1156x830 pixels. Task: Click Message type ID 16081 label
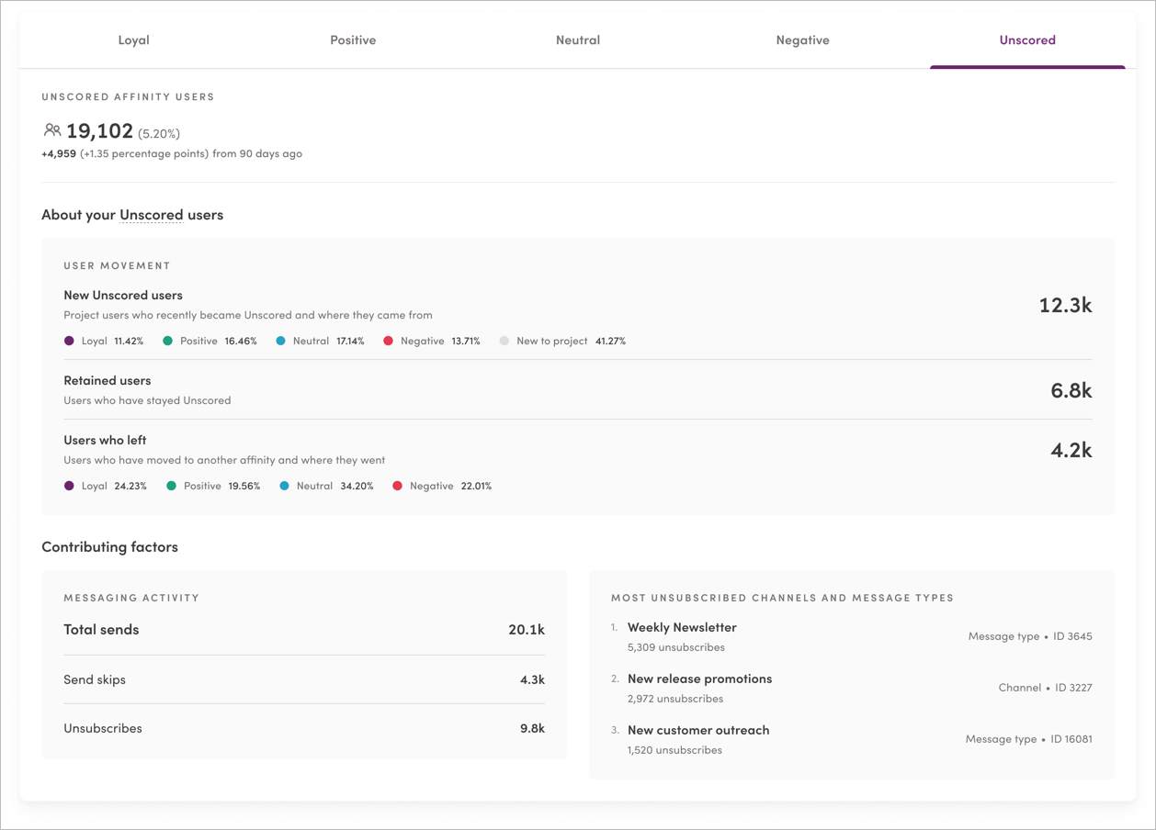[x=1029, y=739]
